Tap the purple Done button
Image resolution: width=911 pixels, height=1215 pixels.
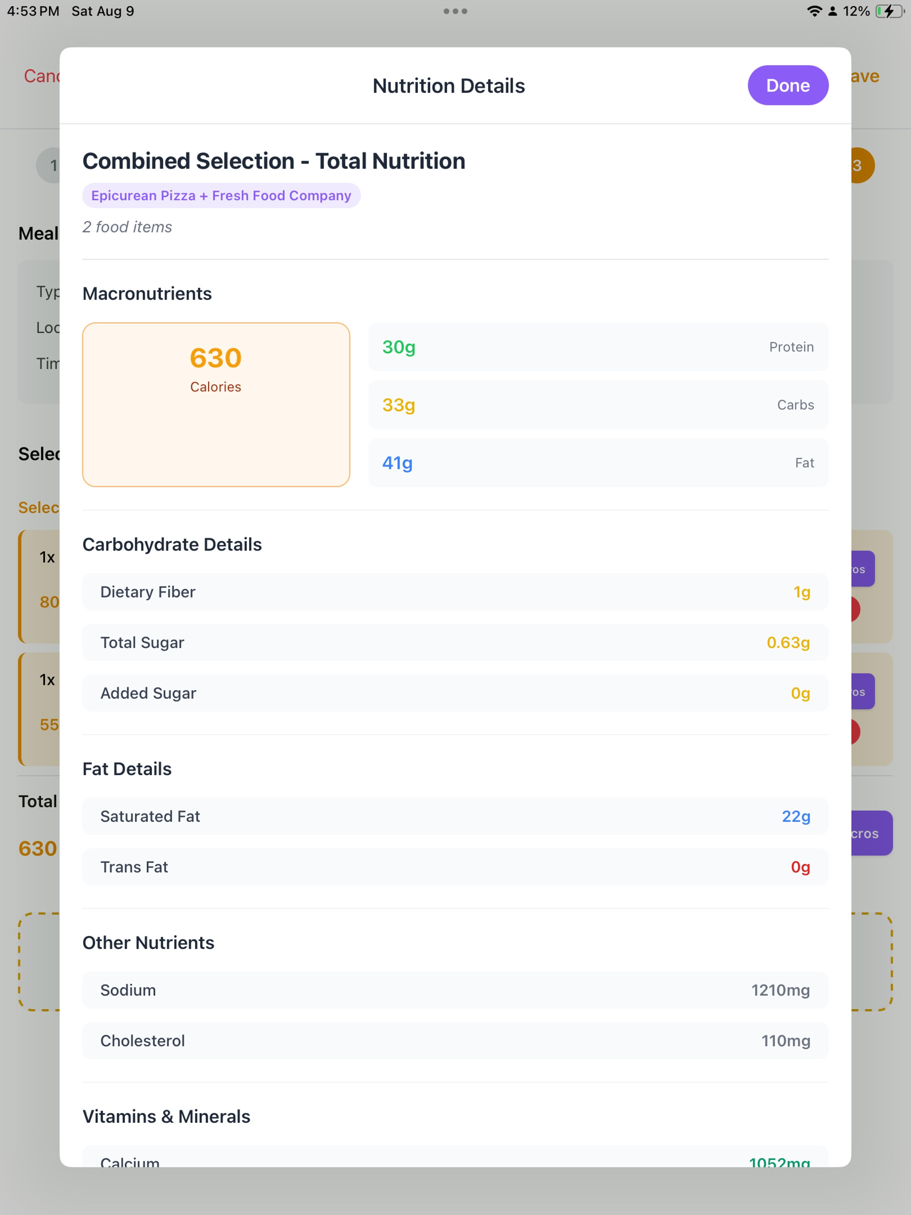coord(787,85)
